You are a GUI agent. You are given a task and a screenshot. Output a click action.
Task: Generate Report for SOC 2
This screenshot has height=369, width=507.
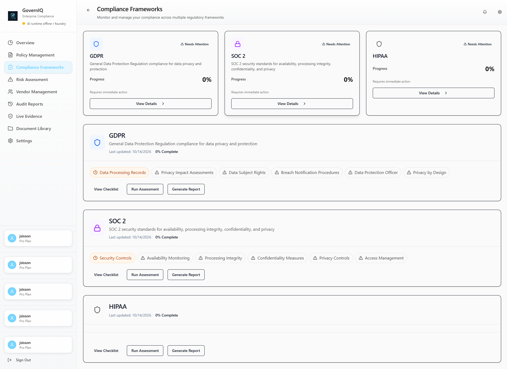tap(186, 275)
